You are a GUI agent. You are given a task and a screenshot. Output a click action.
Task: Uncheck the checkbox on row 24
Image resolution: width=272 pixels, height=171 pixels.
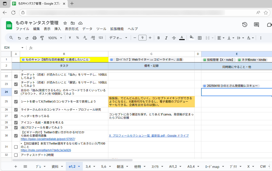tap(16, 92)
